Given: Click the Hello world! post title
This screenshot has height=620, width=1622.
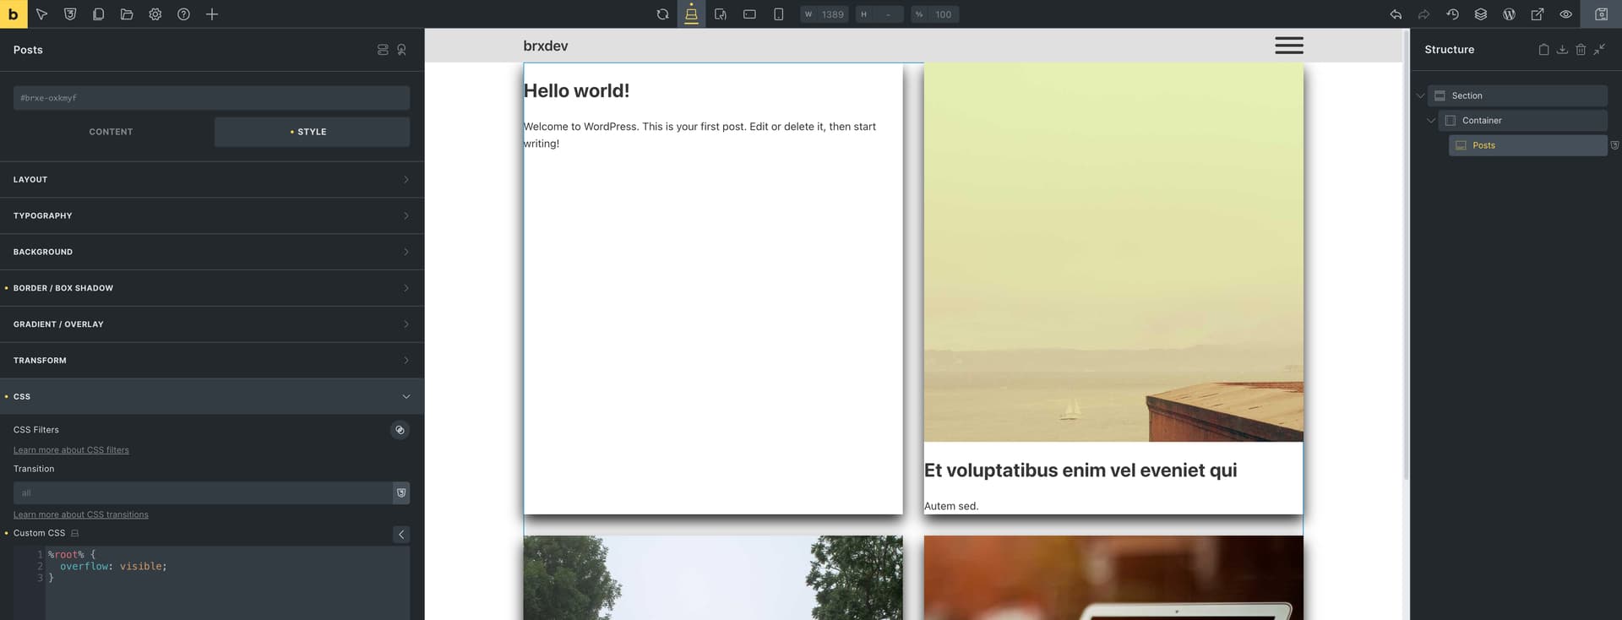Looking at the screenshot, I should pos(576,90).
